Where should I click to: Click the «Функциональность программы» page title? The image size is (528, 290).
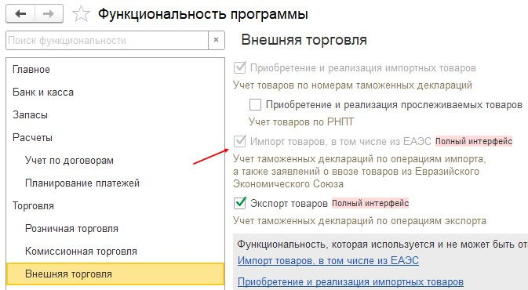[203, 14]
